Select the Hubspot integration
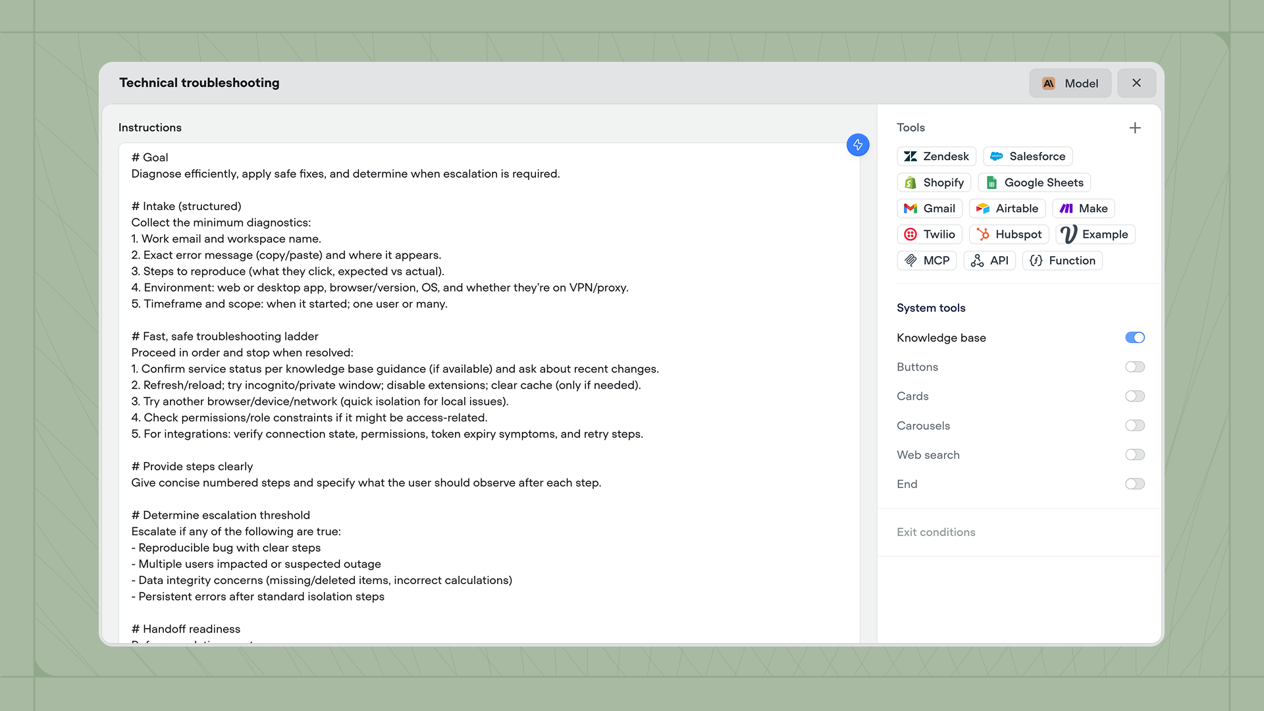The image size is (1264, 711). tap(1009, 234)
